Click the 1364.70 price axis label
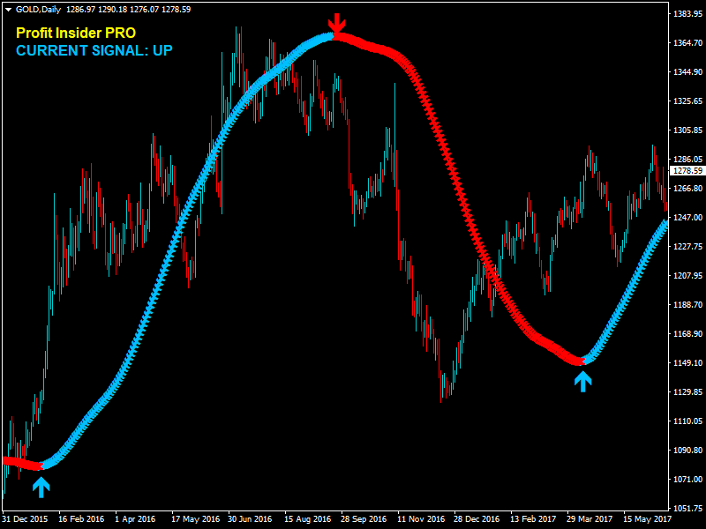 [x=687, y=43]
